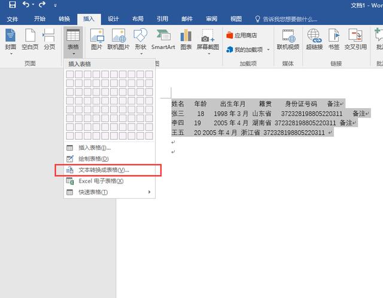Click the text 浙江省 in the document

250,133
